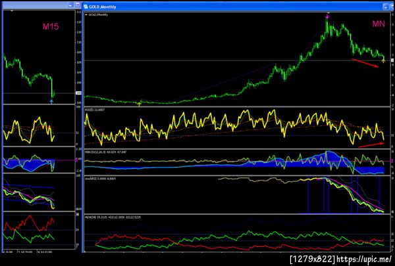Minimize the M15 chart window

(70, 5)
